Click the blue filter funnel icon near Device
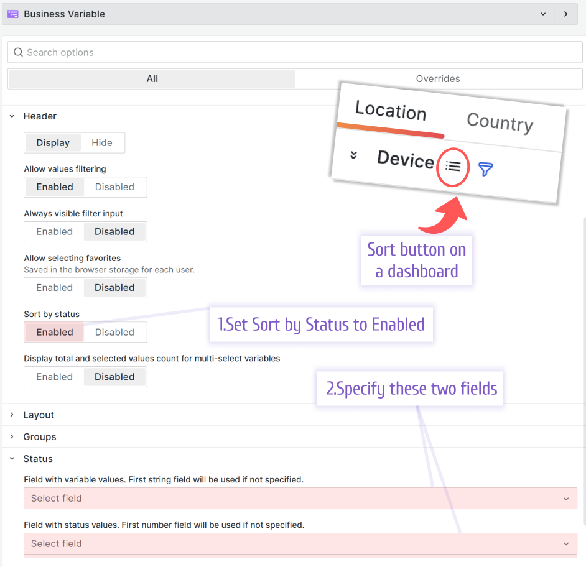Viewport: 586px width, 567px height. point(485,168)
